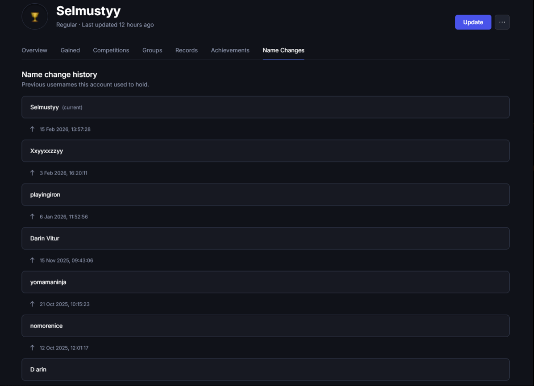The image size is (534, 386).
Task: Click the up arrow beside 21 Oct 2025
Action: pos(32,304)
